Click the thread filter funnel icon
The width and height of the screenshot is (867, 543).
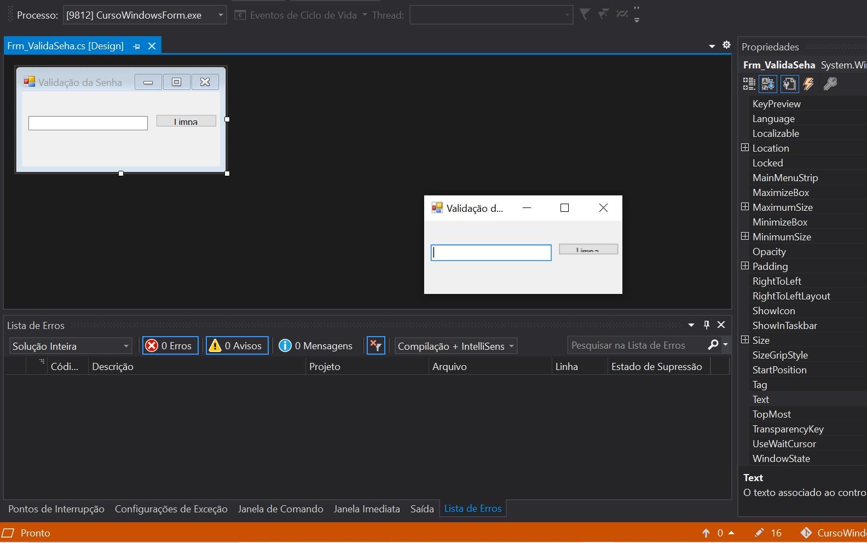[x=585, y=14]
